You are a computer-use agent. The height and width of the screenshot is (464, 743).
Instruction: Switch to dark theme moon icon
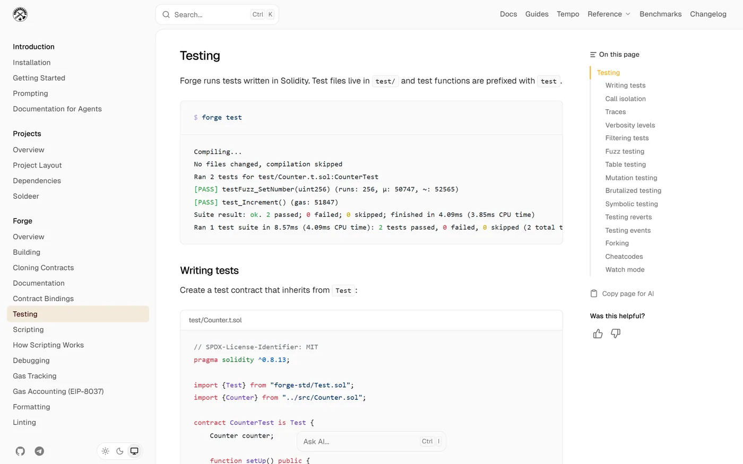pos(120,451)
